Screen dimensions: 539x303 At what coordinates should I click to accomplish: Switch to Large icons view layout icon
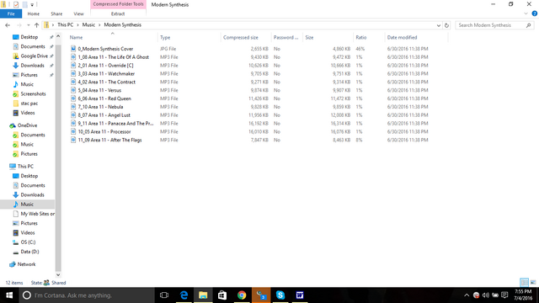click(x=533, y=283)
